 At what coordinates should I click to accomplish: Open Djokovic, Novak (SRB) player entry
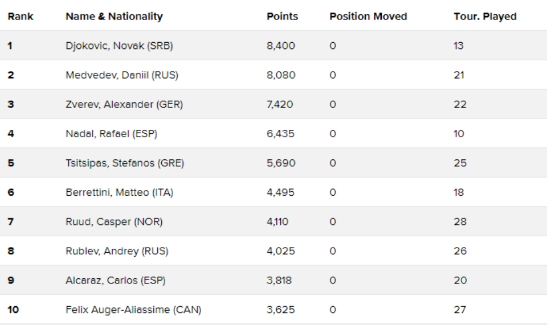click(x=119, y=46)
